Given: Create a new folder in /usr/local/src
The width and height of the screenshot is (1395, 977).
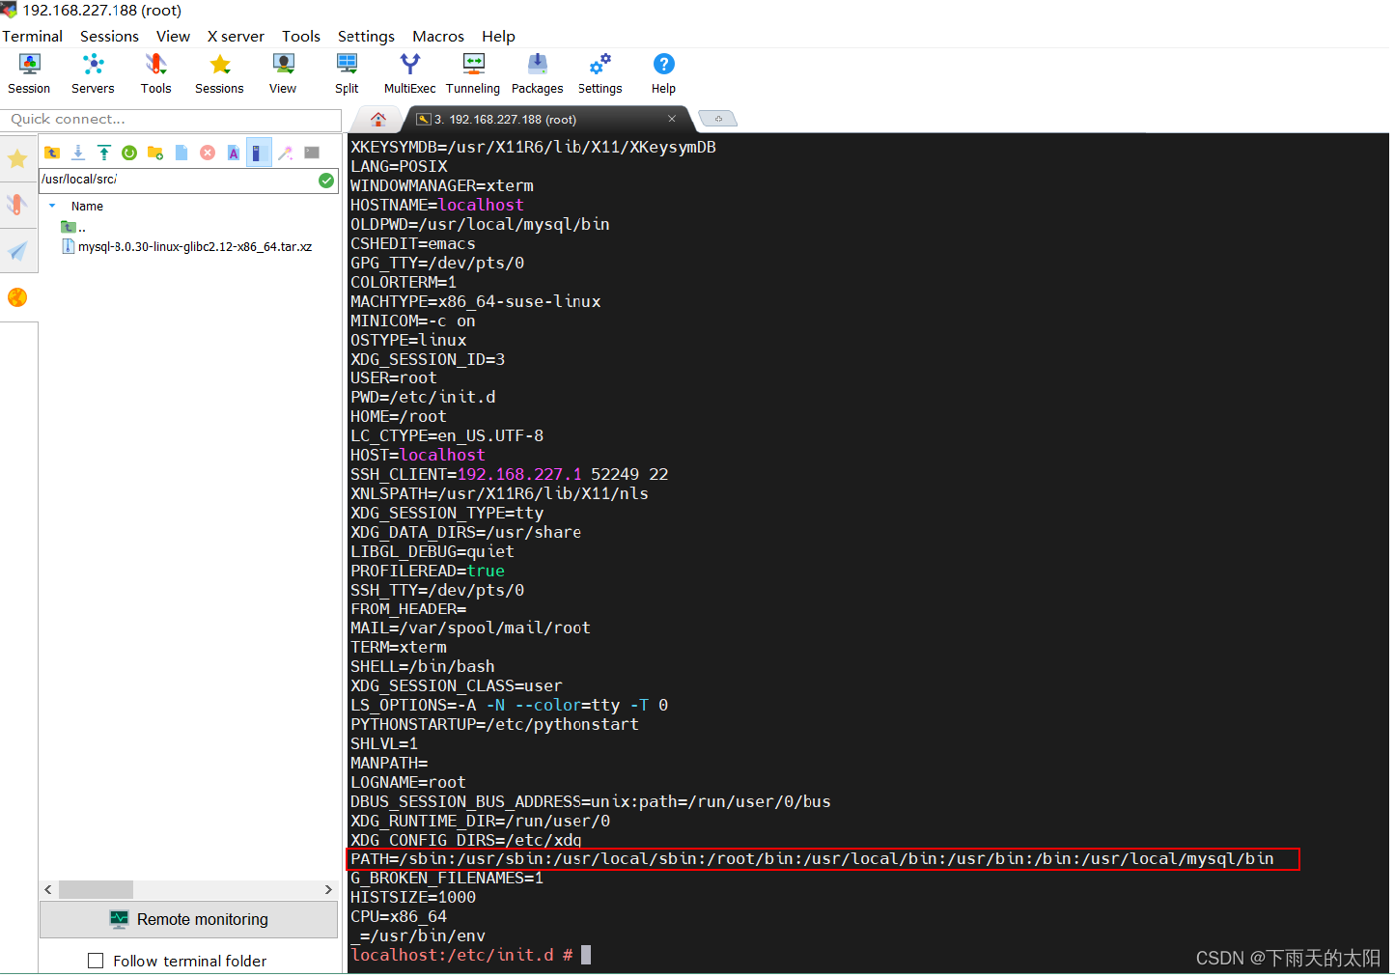Looking at the screenshot, I should pos(155,152).
